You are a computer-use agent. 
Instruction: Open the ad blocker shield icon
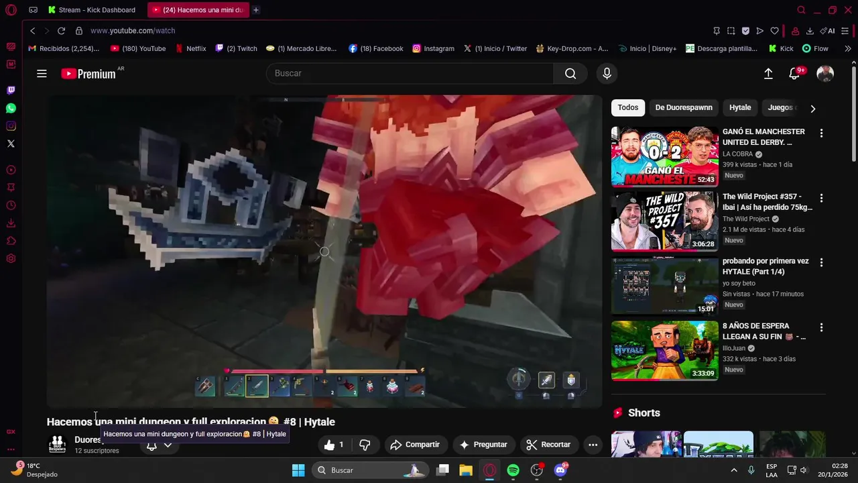pos(745,31)
